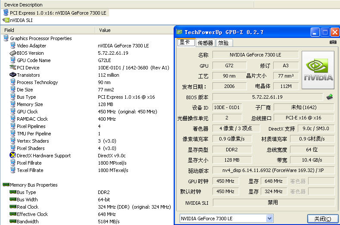Screen dimensions: 340x225
Task: Click the GPU field showing G72
Action: click(x=229, y=66)
